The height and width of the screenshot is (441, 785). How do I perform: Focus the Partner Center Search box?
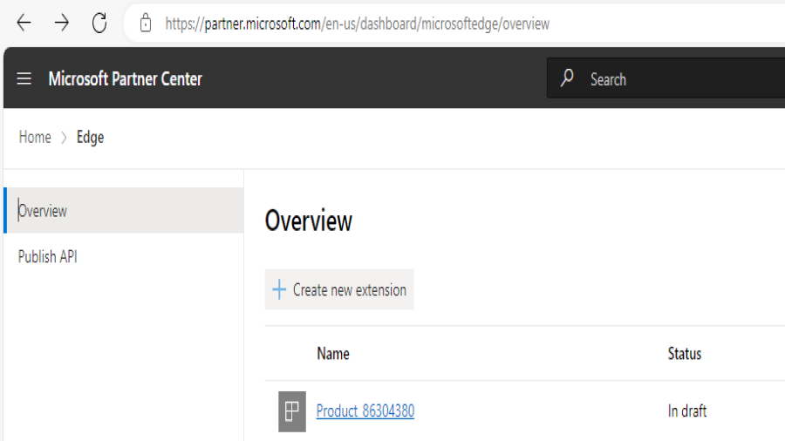tap(666, 78)
